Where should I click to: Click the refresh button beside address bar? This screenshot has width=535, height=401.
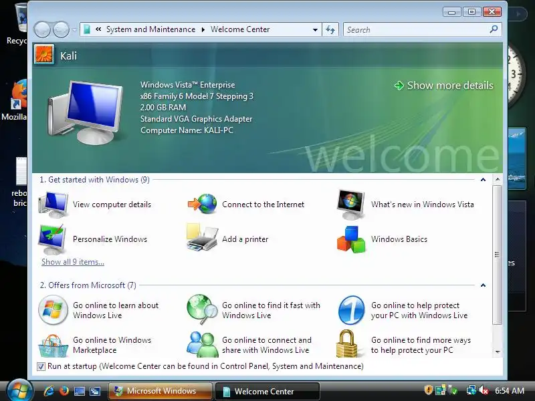[x=330, y=29]
